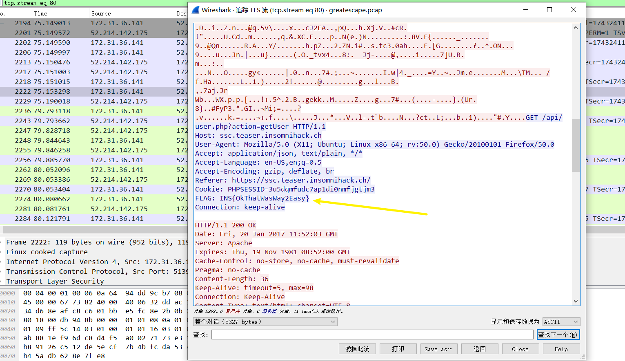Select packet 2256 in the packet list
Image resolution: width=625 pixels, height=361 pixels.
tap(94, 160)
